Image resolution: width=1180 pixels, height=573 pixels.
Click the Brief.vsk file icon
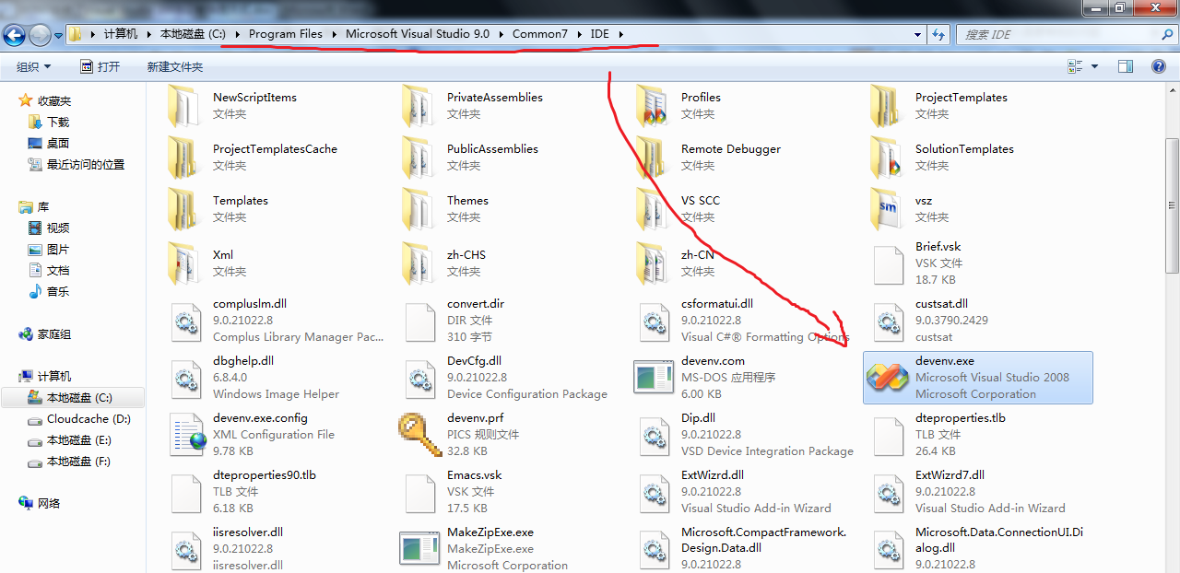[x=888, y=264]
